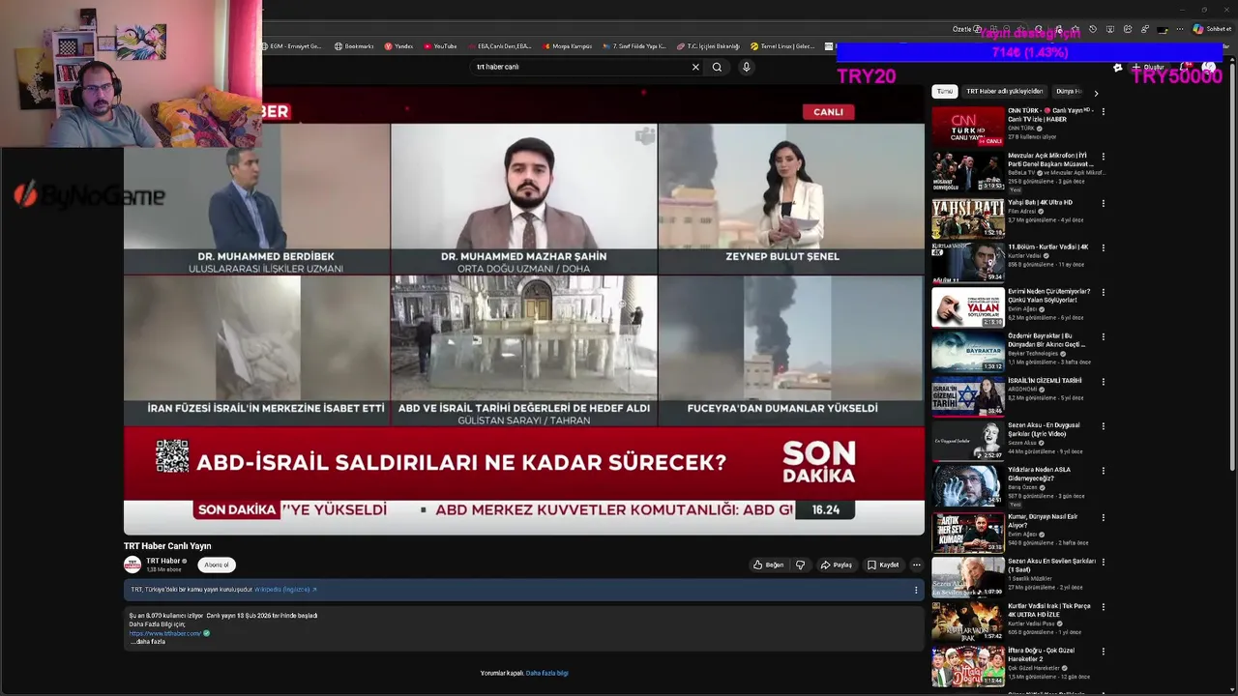The image size is (1238, 696).
Task: Open 11.Bölüm Kurtlar Vadisi title
Action: 1047,246
